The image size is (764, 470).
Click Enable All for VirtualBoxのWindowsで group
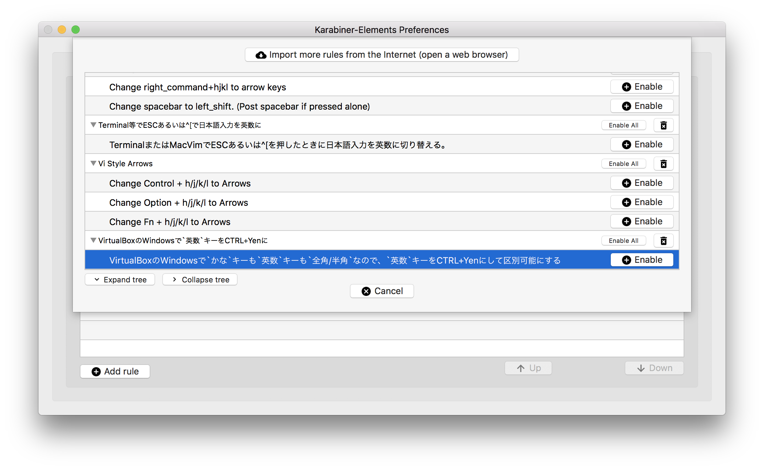623,241
